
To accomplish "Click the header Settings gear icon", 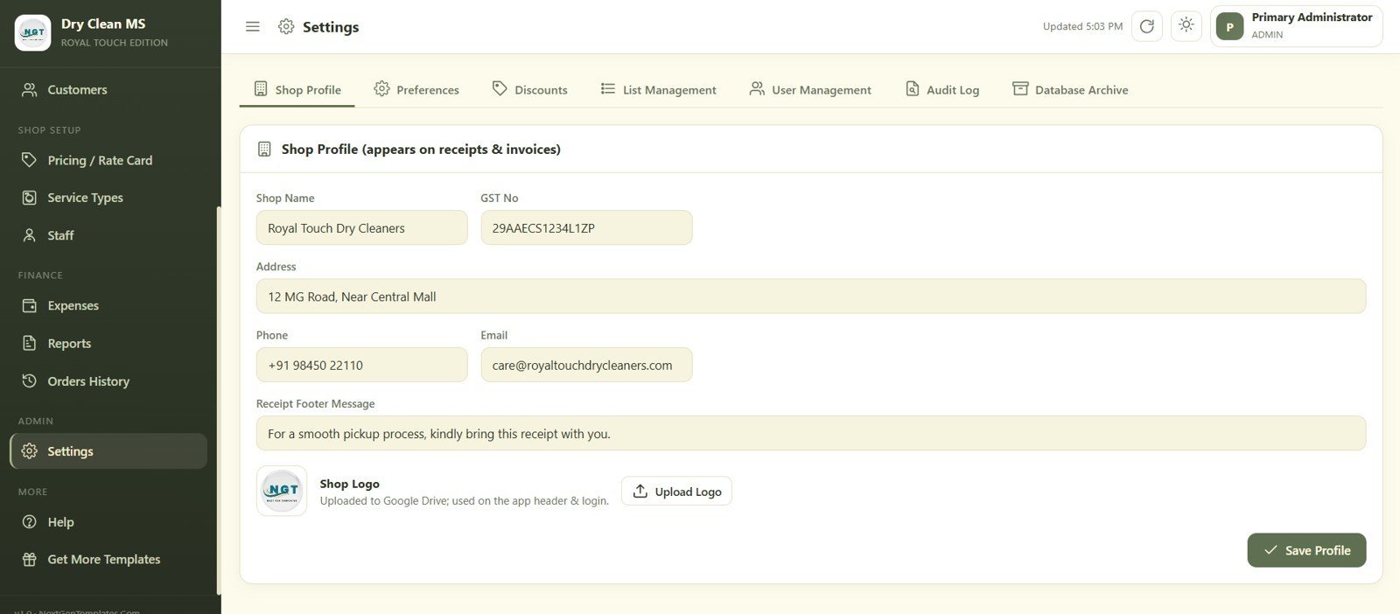I will 286,26.
